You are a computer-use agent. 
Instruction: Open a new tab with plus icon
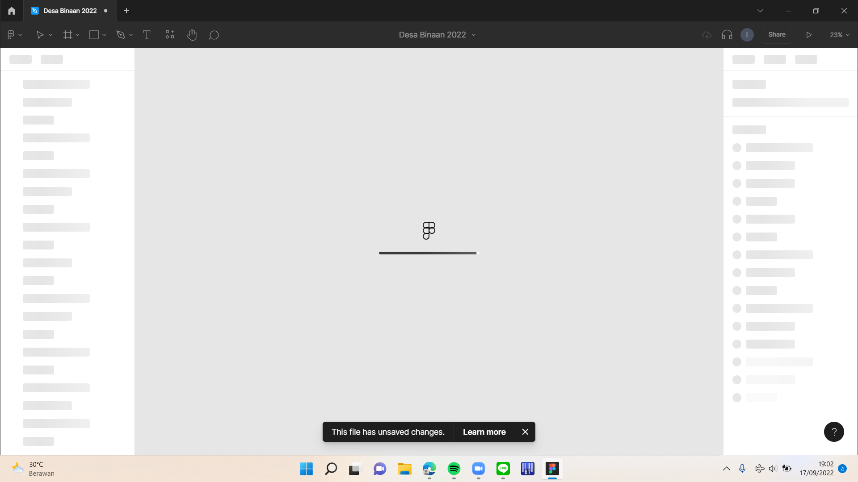[126, 11]
